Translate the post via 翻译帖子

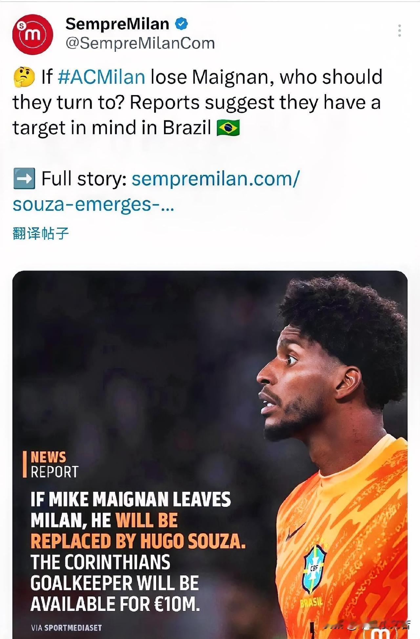(x=41, y=233)
